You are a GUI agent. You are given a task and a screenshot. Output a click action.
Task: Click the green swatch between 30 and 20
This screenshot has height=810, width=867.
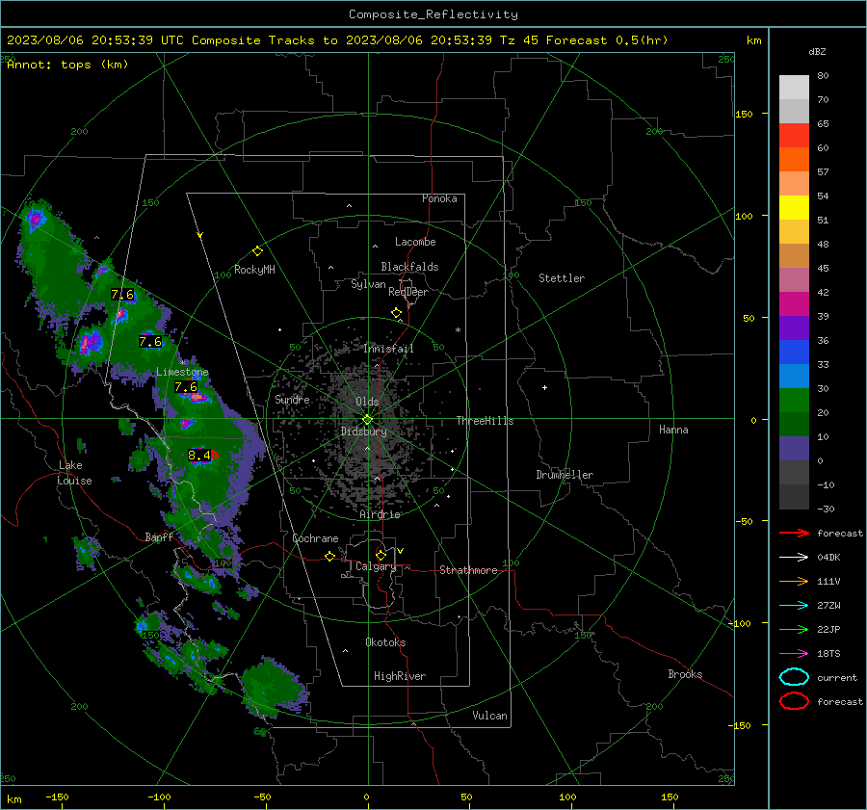click(x=794, y=401)
